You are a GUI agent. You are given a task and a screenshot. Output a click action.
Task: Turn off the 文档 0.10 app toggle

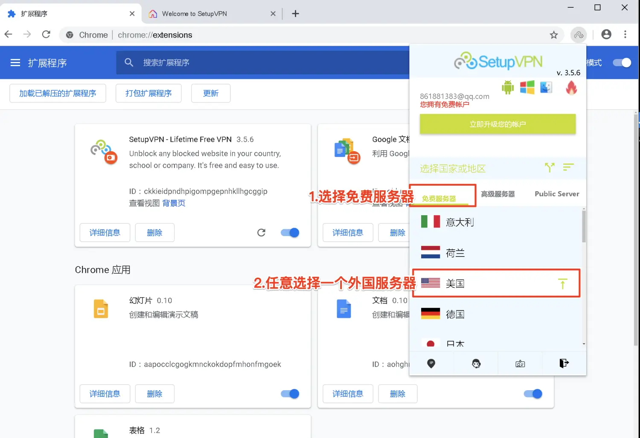pyautogui.click(x=533, y=394)
